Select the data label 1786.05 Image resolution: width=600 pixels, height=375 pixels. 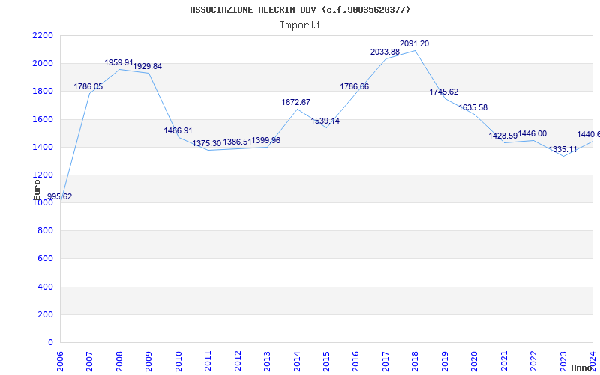(x=88, y=86)
